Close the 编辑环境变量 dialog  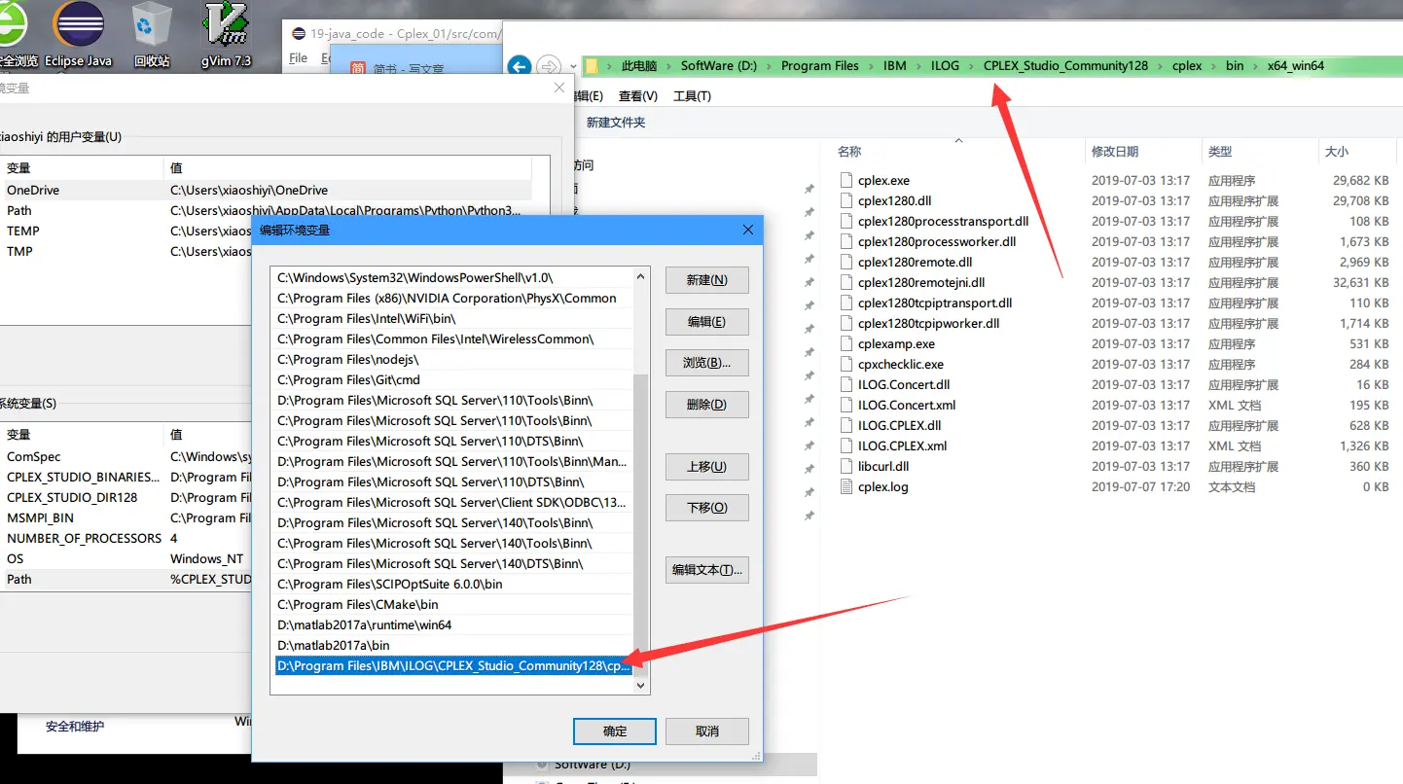click(747, 231)
